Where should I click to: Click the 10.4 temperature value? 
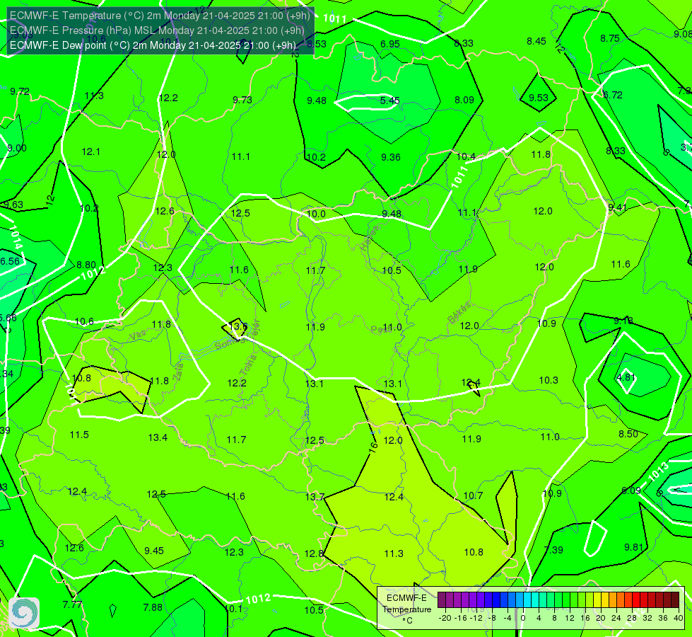[466, 156]
